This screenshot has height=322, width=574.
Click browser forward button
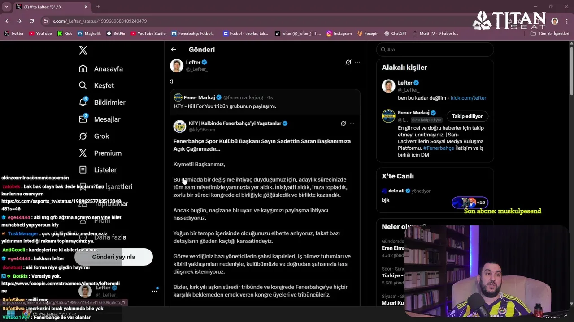(19, 21)
